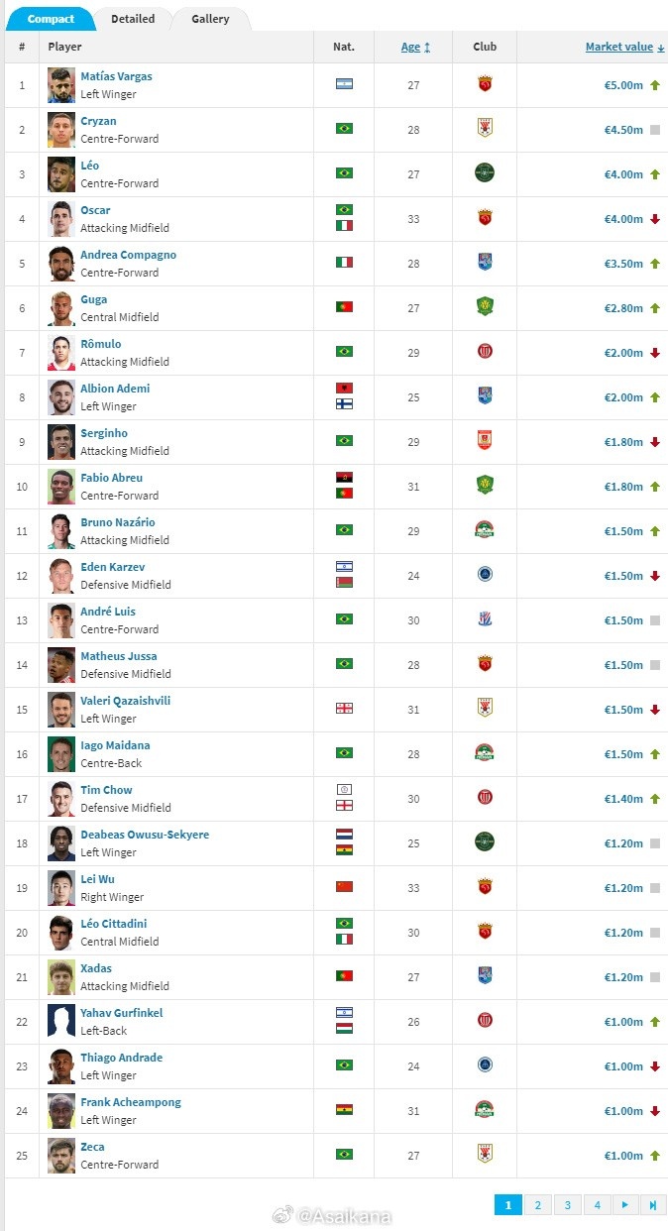The width and height of the screenshot is (668, 1231).
Task: Click the Portugal flag beside Xadas
Action: coord(344,976)
